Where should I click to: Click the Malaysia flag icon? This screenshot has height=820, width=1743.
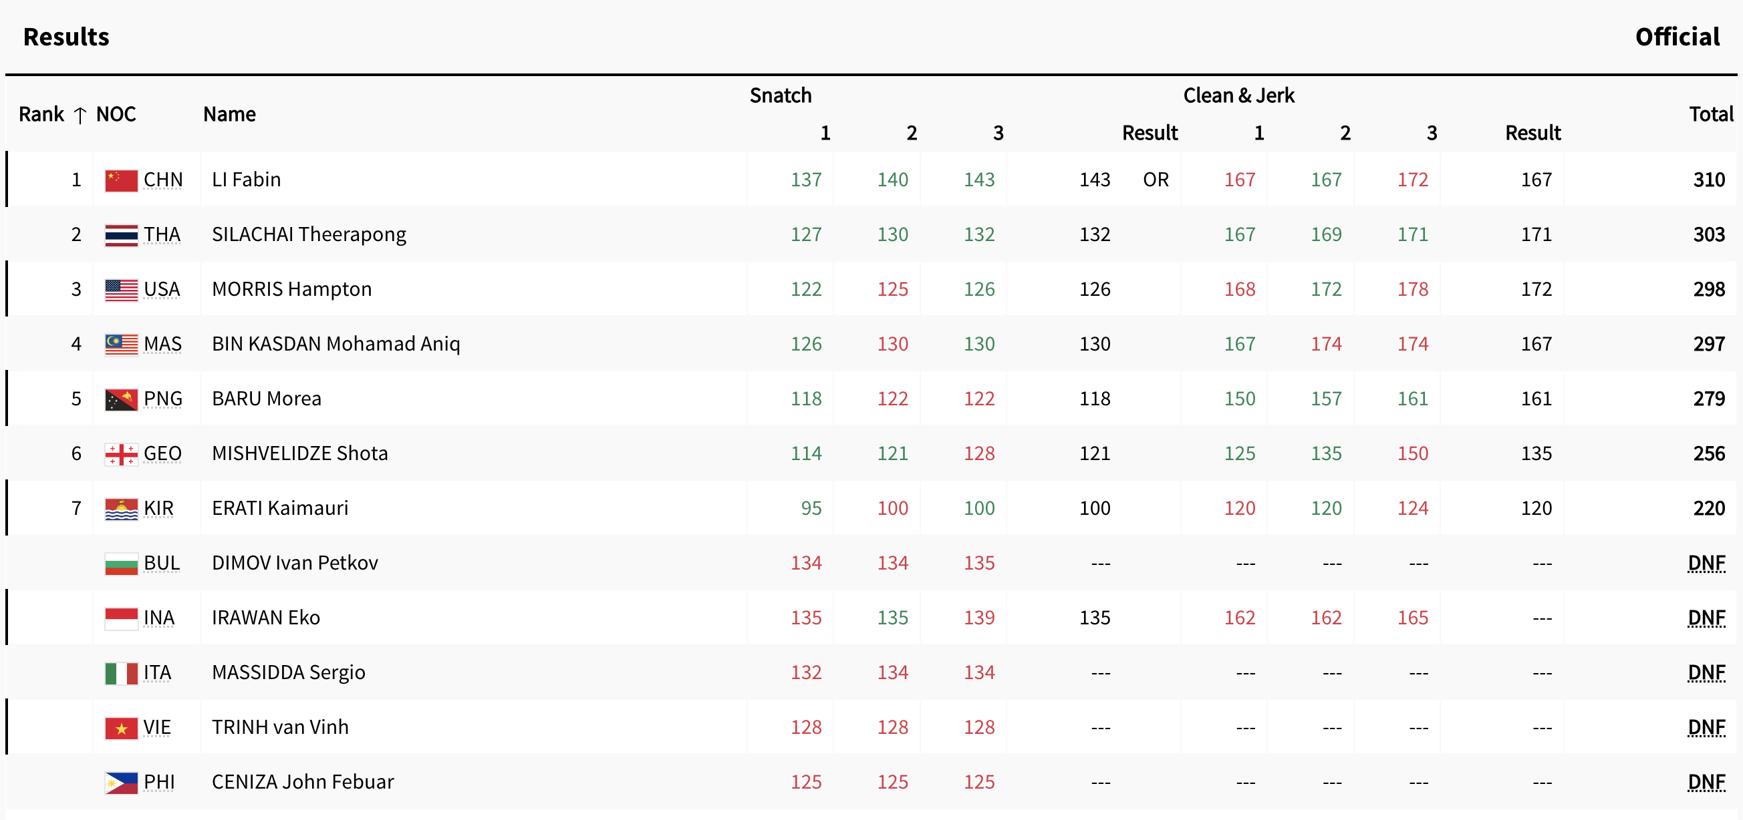click(x=121, y=344)
